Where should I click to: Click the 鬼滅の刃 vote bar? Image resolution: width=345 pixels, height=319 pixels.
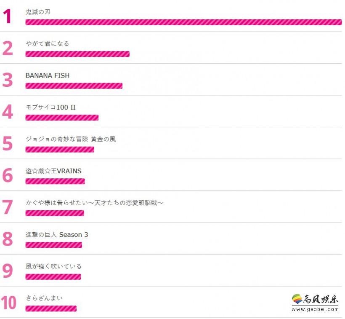[x=183, y=22]
